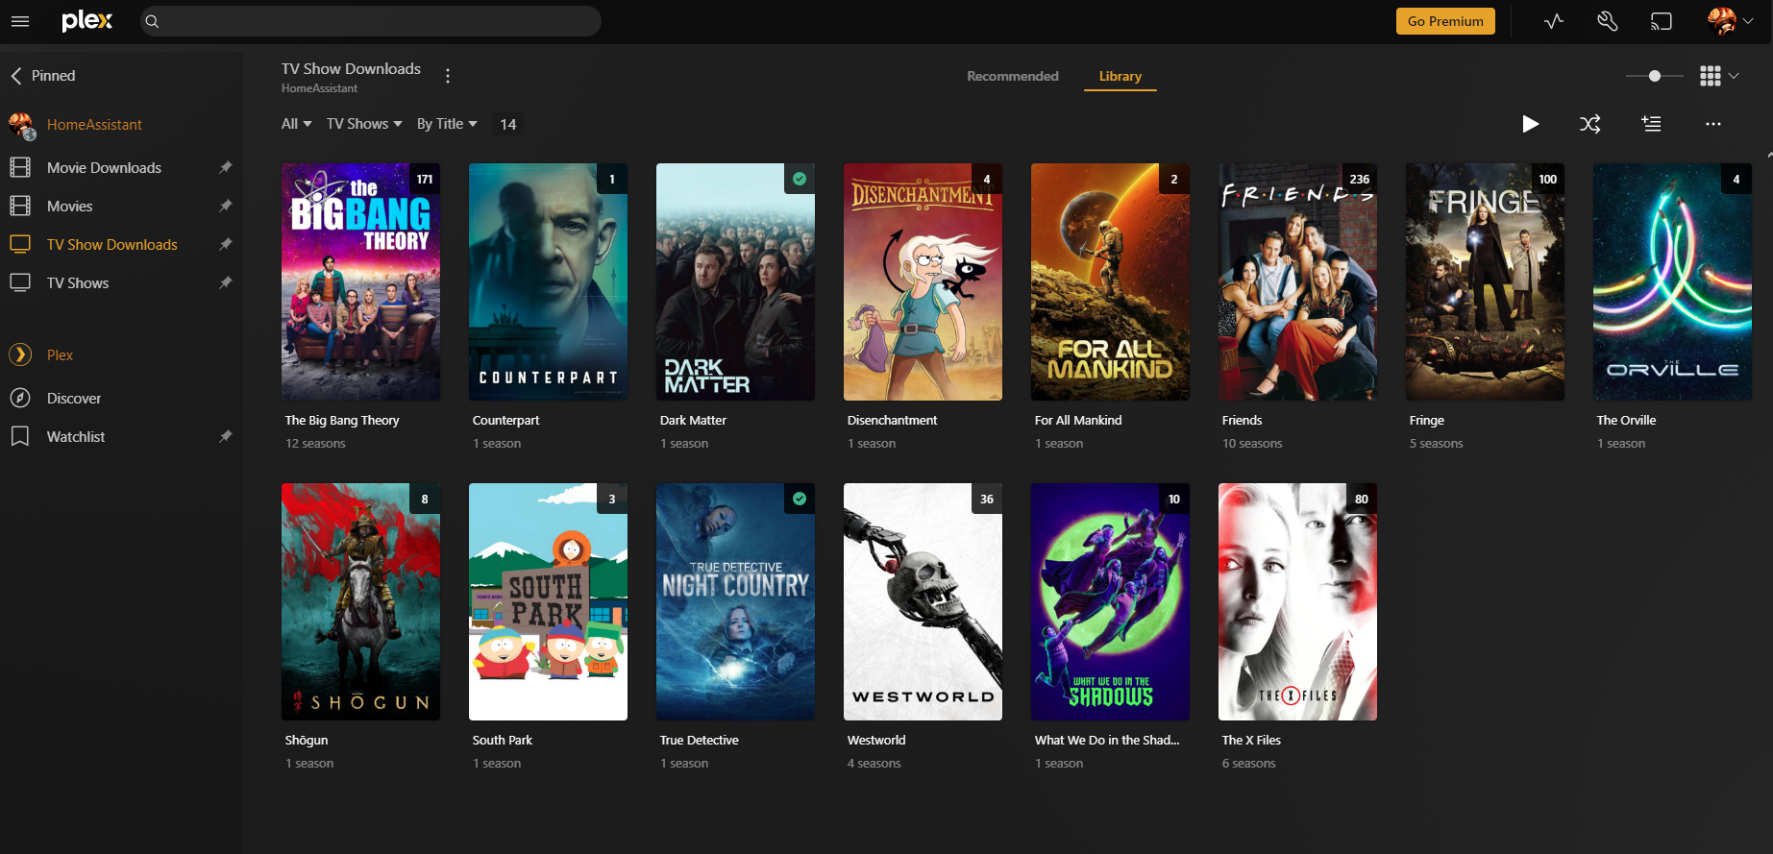Switch to the Recommended tab
Screen dimensions: 1773x854
pyautogui.click(x=1013, y=76)
